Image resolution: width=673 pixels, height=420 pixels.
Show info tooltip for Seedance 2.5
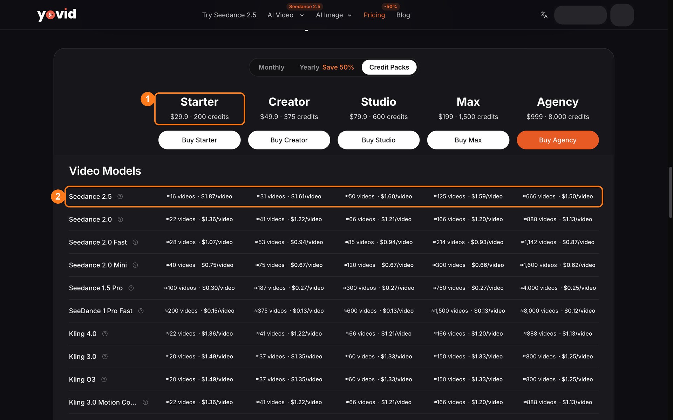tap(120, 196)
